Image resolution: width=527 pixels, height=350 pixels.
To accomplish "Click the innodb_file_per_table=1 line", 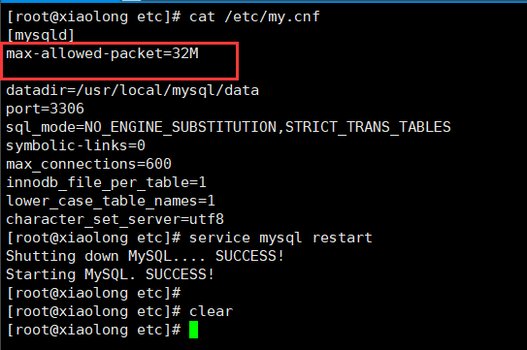I will pos(106,182).
